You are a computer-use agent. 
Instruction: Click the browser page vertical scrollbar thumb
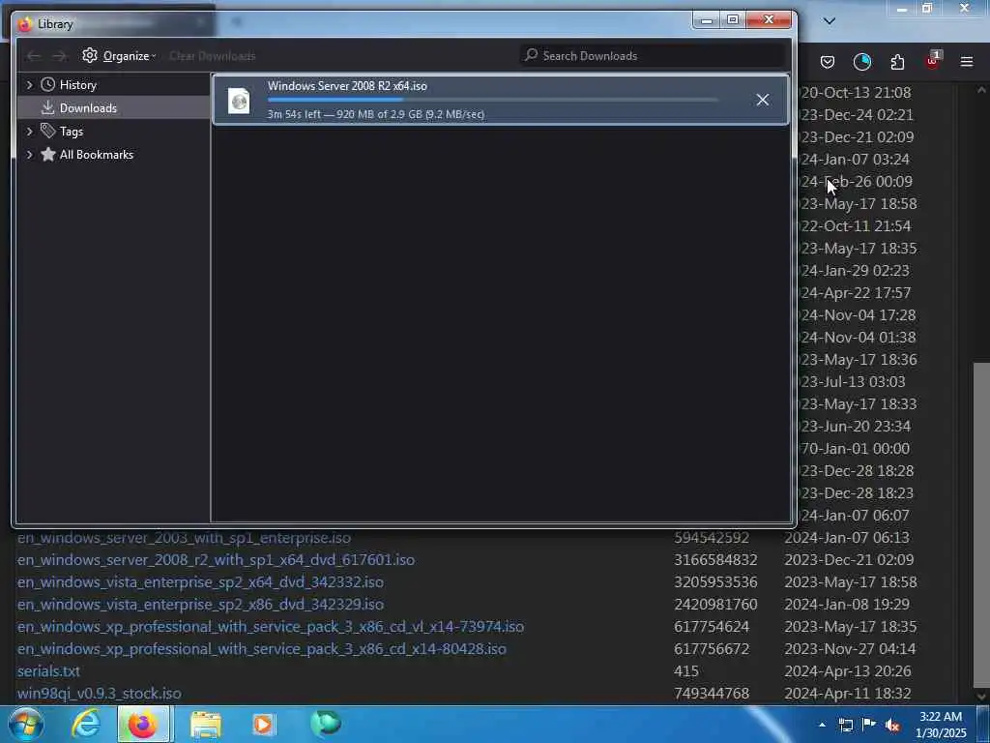(981, 524)
